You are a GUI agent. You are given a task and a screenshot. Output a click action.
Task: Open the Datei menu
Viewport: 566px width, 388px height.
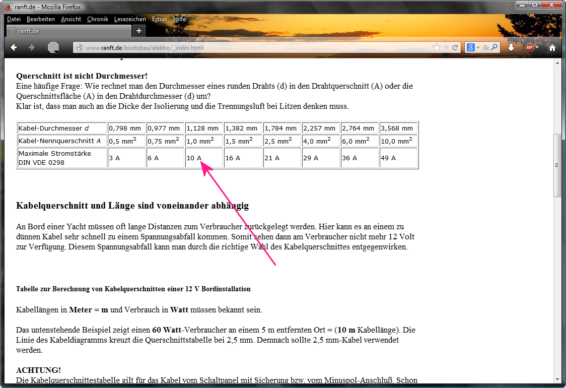[x=14, y=19]
